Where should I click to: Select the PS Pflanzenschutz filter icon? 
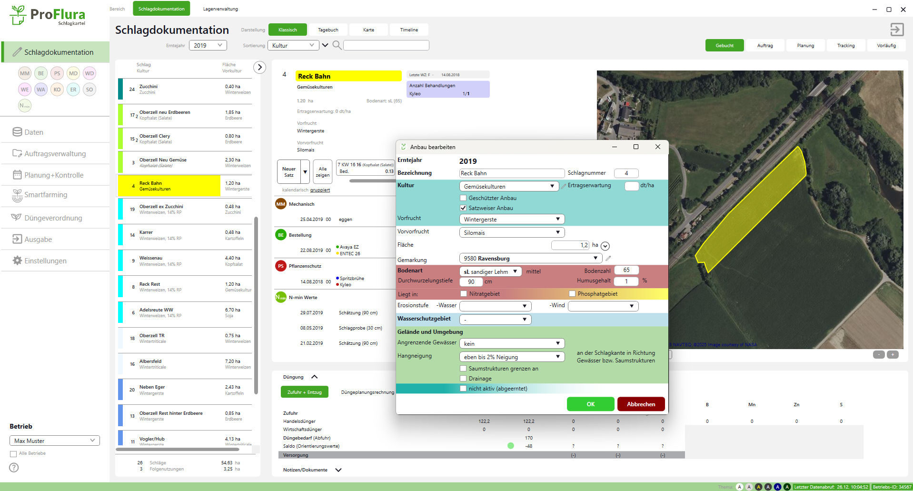point(57,73)
